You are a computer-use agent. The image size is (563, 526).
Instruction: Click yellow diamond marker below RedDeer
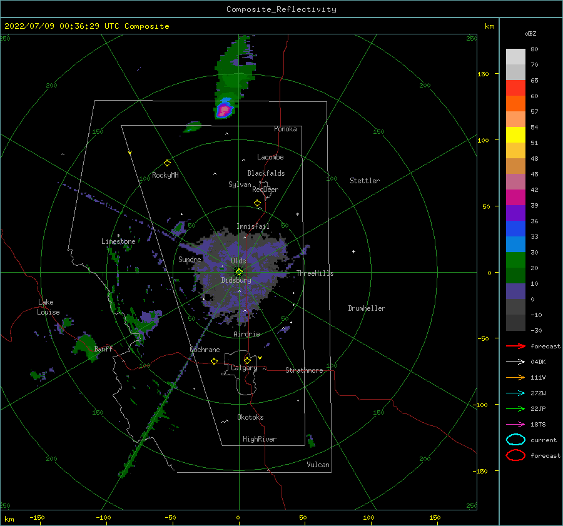click(258, 203)
